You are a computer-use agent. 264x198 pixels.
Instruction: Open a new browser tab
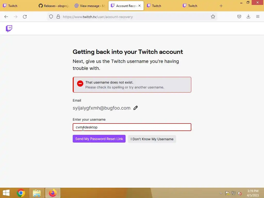pos(221,6)
